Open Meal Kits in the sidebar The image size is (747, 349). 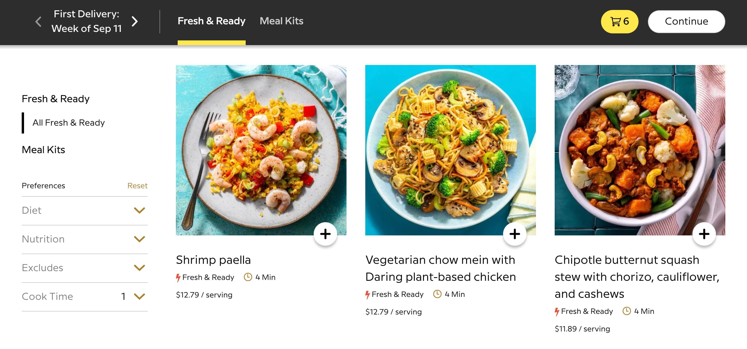pos(43,150)
